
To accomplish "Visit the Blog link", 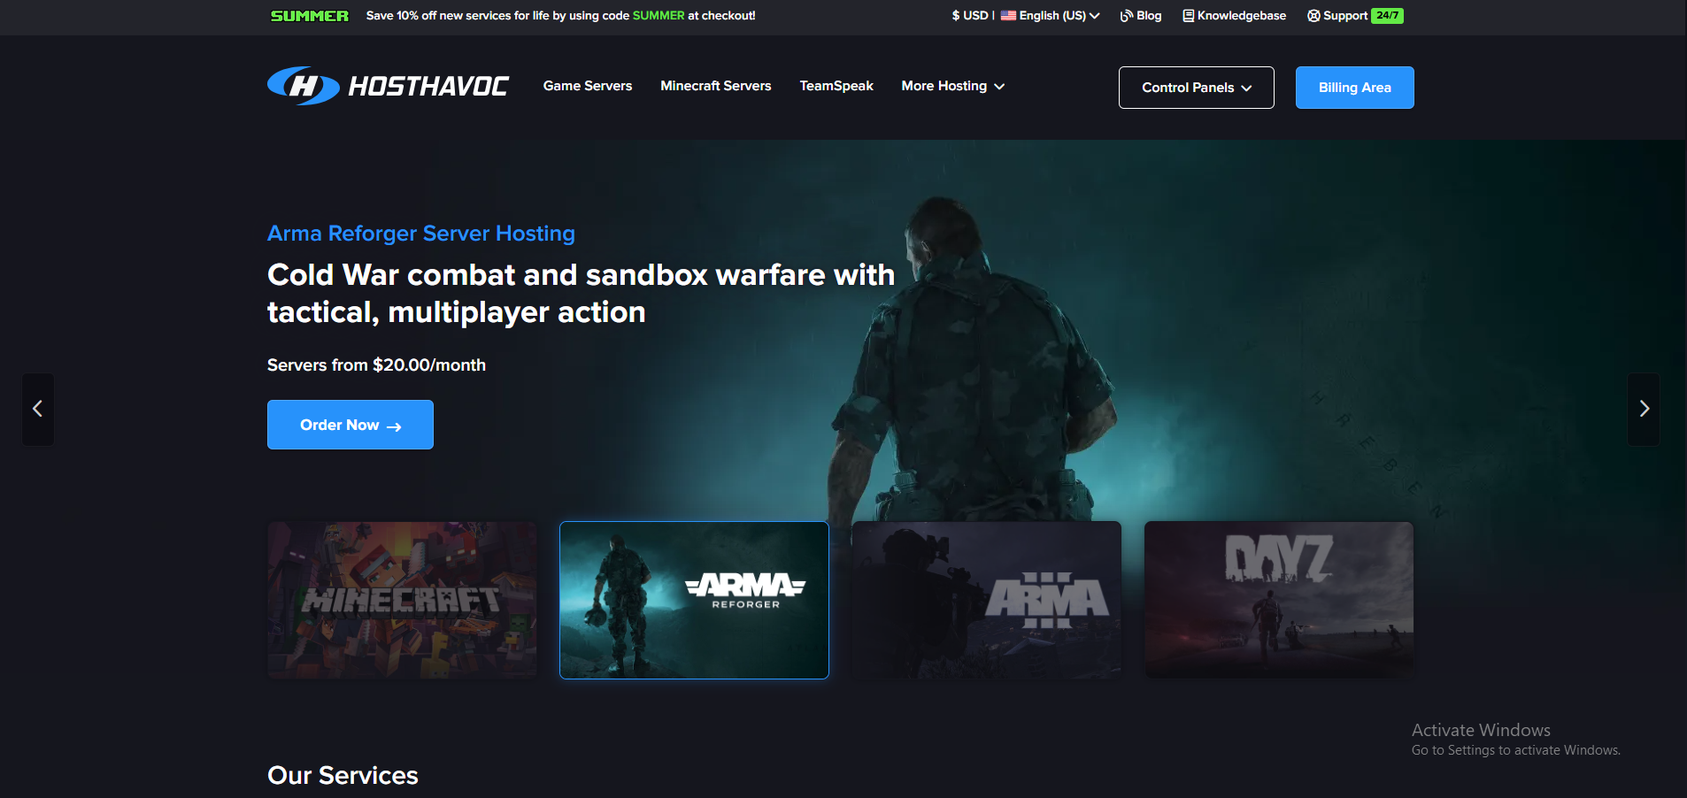I will click(x=1141, y=16).
